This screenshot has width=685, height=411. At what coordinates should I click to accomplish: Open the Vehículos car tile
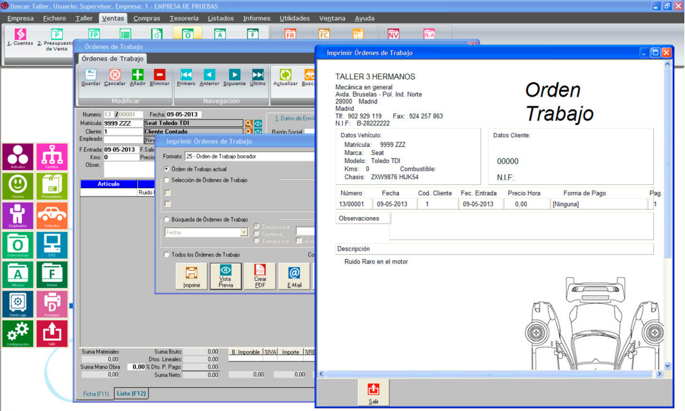click(x=52, y=216)
